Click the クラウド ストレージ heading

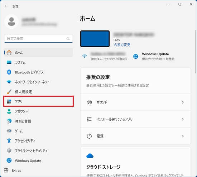[103, 167]
